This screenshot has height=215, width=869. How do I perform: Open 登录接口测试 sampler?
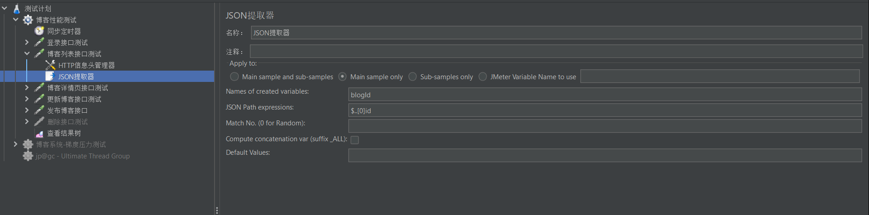tap(67, 43)
